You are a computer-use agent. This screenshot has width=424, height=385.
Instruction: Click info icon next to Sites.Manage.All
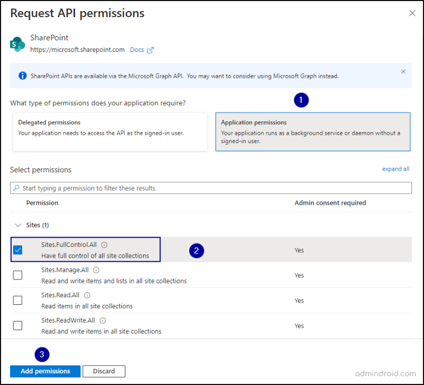96,270
